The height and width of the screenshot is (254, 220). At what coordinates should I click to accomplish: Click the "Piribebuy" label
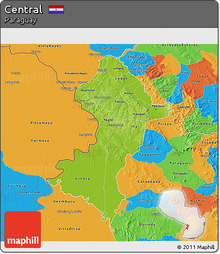coord(203,124)
